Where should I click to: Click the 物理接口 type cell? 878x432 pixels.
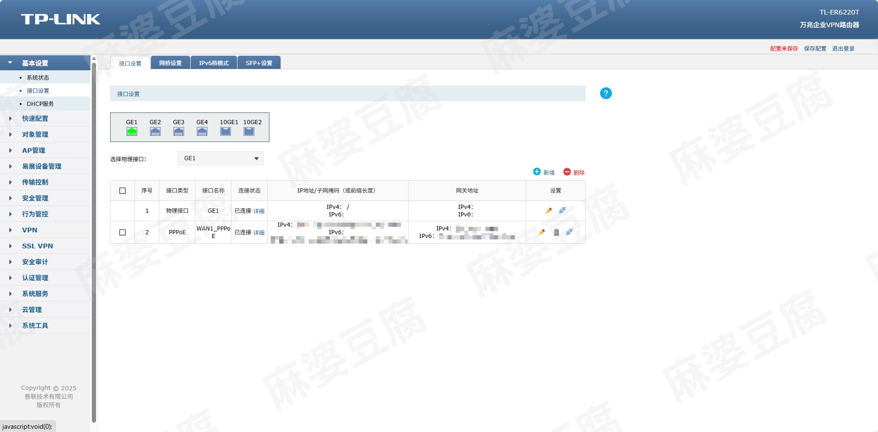[x=177, y=211]
